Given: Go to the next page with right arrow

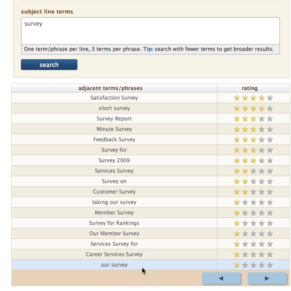Looking at the screenshot, I should [x=267, y=278].
